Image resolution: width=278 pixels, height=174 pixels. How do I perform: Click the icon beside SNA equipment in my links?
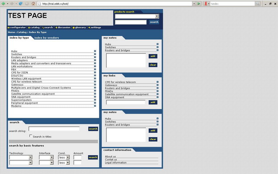click(x=157, y=97)
